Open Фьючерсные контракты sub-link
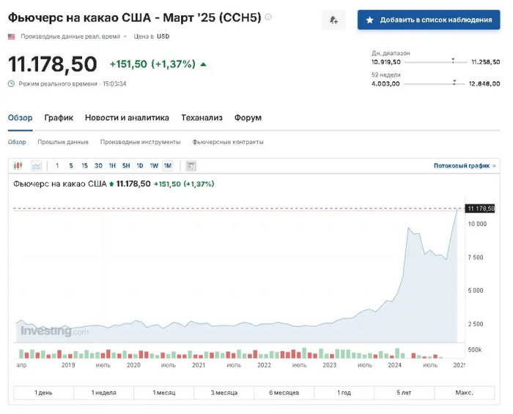 point(228,142)
